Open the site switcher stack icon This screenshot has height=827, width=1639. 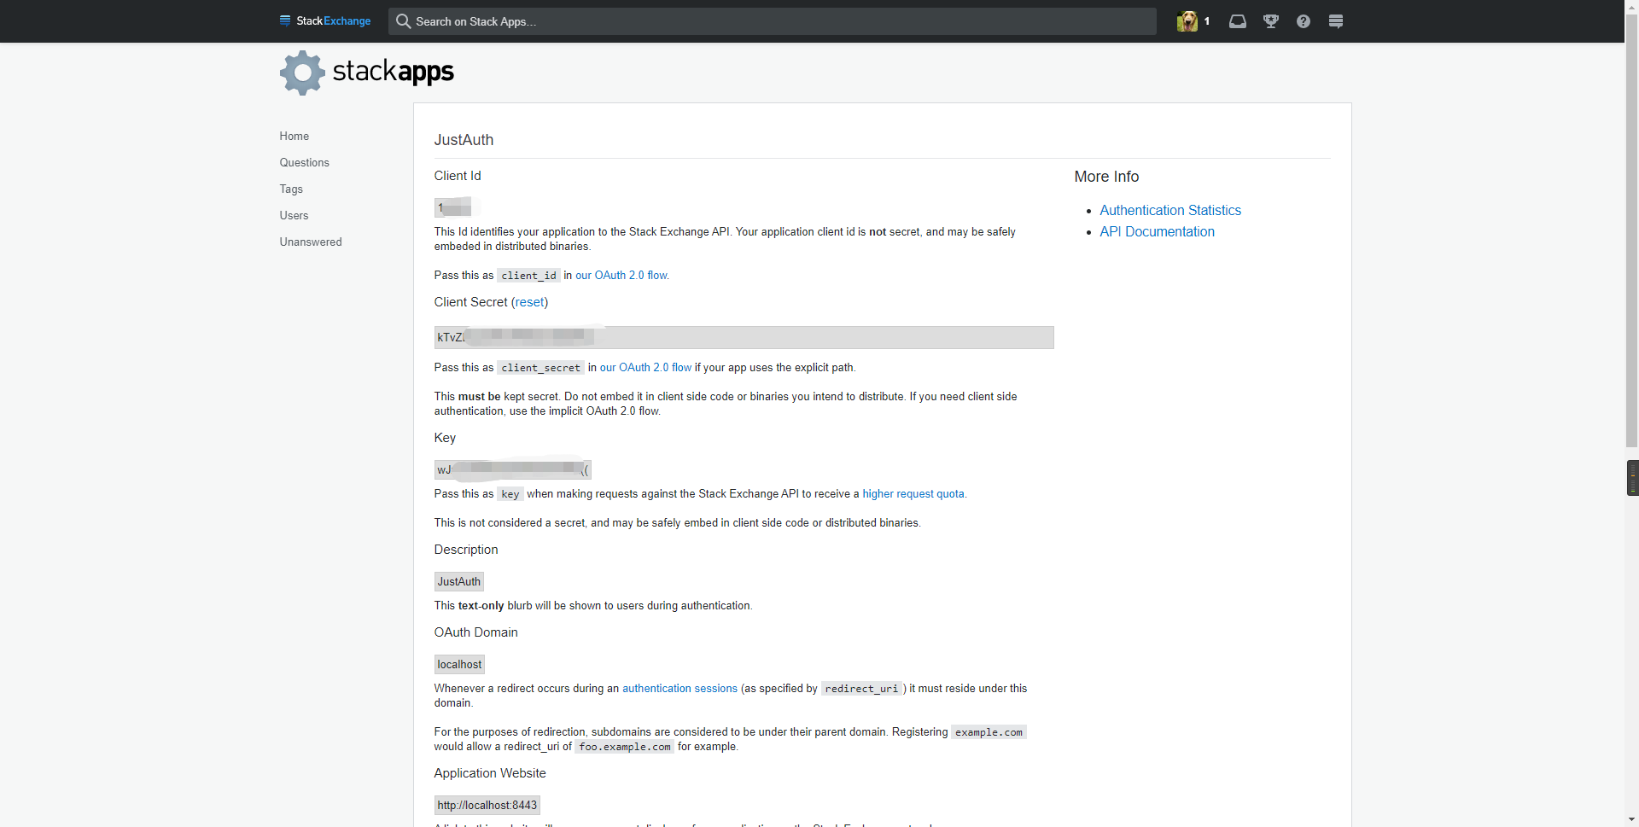point(1336,21)
